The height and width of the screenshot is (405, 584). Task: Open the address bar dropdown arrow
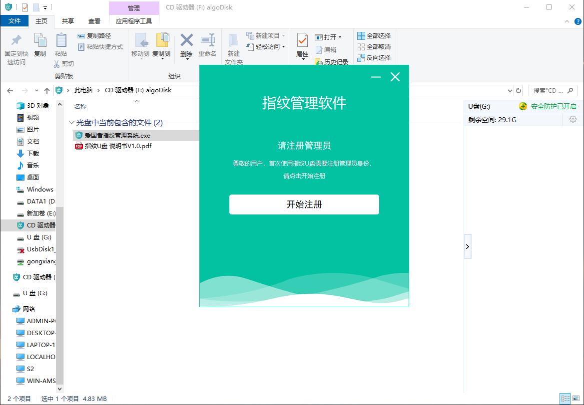coord(510,90)
